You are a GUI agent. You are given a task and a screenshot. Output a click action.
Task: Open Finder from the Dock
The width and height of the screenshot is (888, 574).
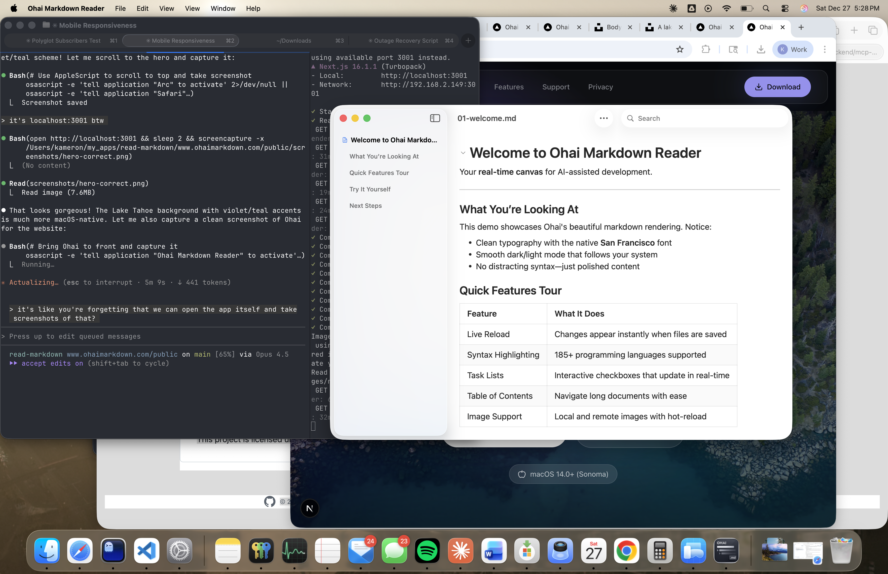click(x=47, y=551)
